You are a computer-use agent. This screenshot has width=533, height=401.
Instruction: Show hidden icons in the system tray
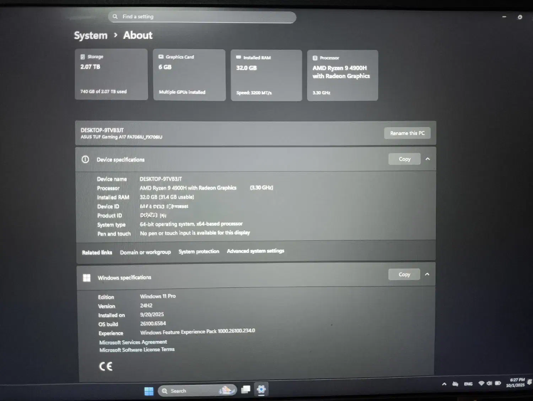[444, 384]
